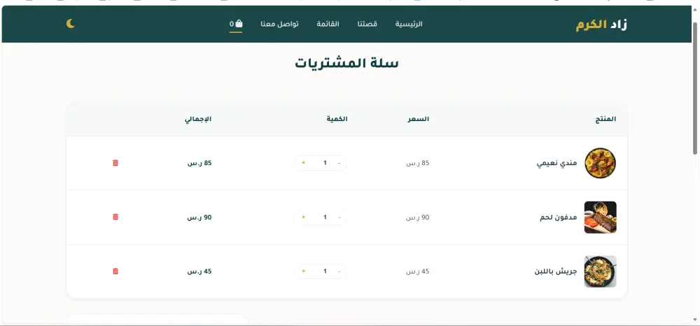Click the الإجمالي column header
Viewport: 700px width, 326px height.
click(x=198, y=119)
